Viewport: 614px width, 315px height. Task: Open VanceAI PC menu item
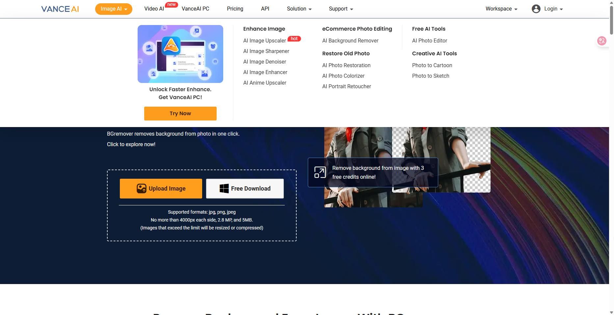[x=195, y=9]
